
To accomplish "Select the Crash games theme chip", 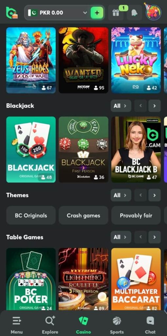I will coord(83,215).
